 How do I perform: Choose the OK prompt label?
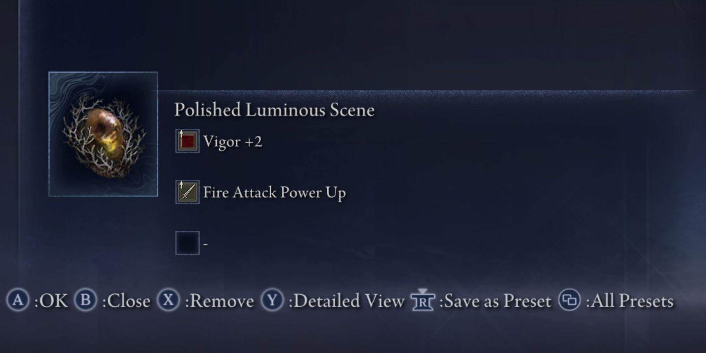click(51, 301)
